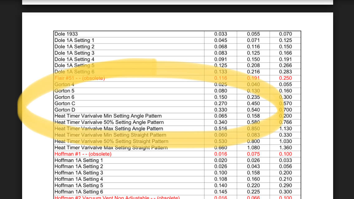Click the 0.235 value in the Gorton 6 row
Screen dimensions: 354x199
[253, 97]
